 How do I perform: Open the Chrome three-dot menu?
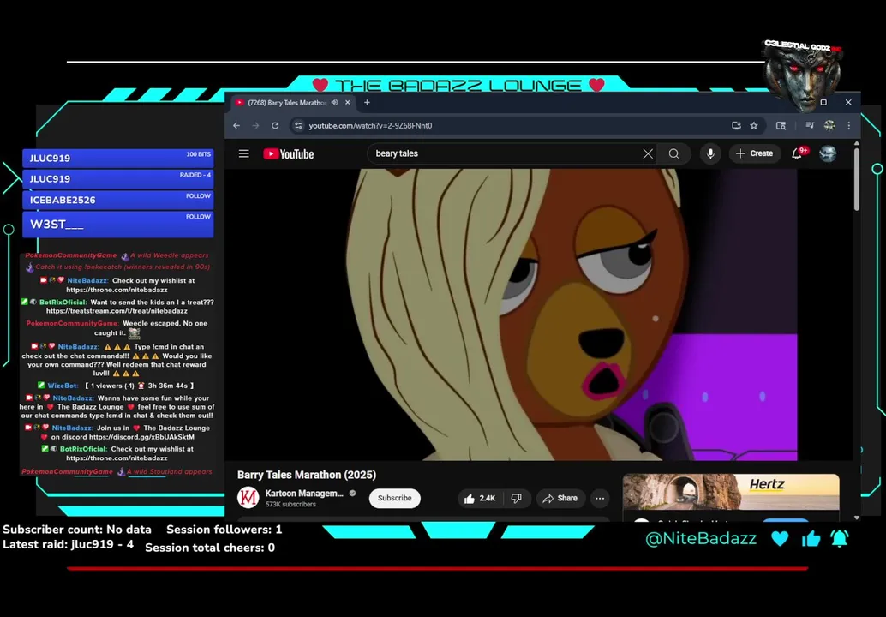pos(848,125)
